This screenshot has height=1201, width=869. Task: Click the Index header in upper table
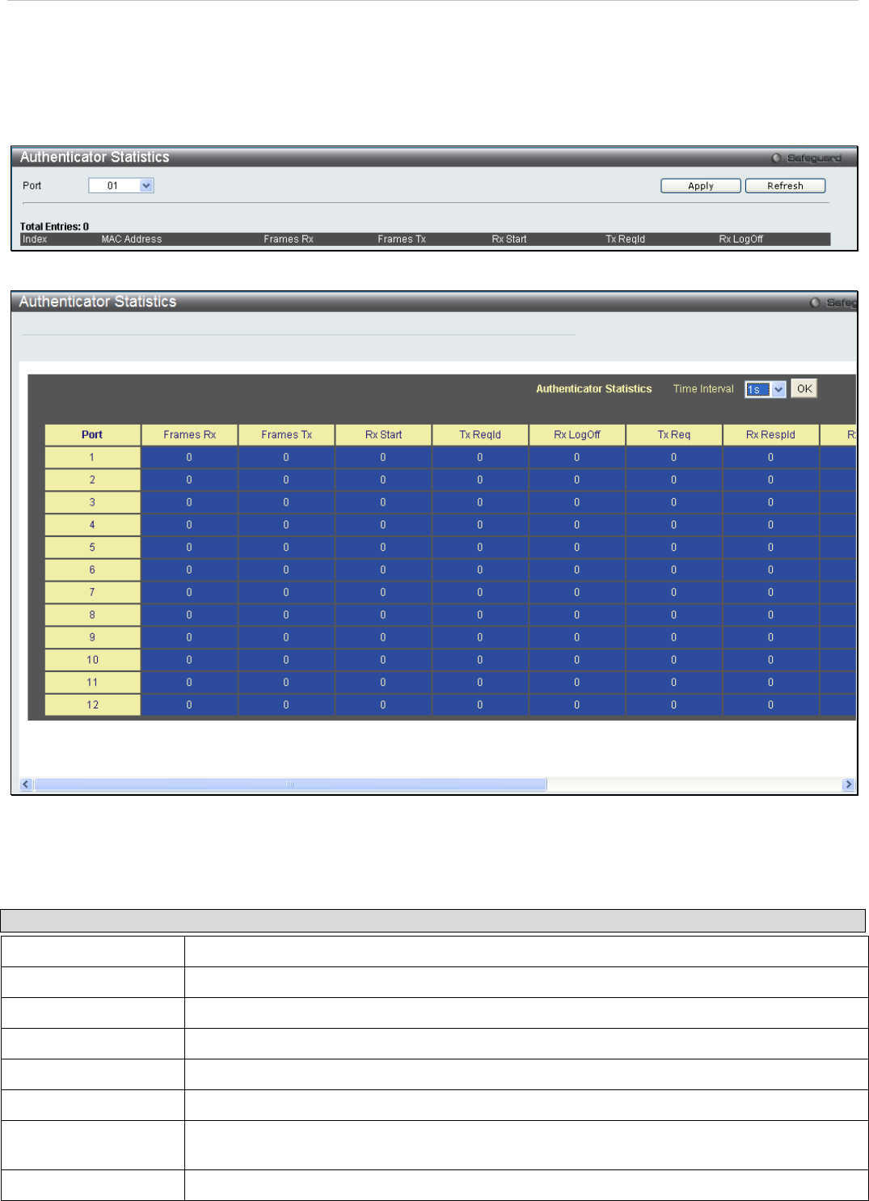[x=35, y=239]
